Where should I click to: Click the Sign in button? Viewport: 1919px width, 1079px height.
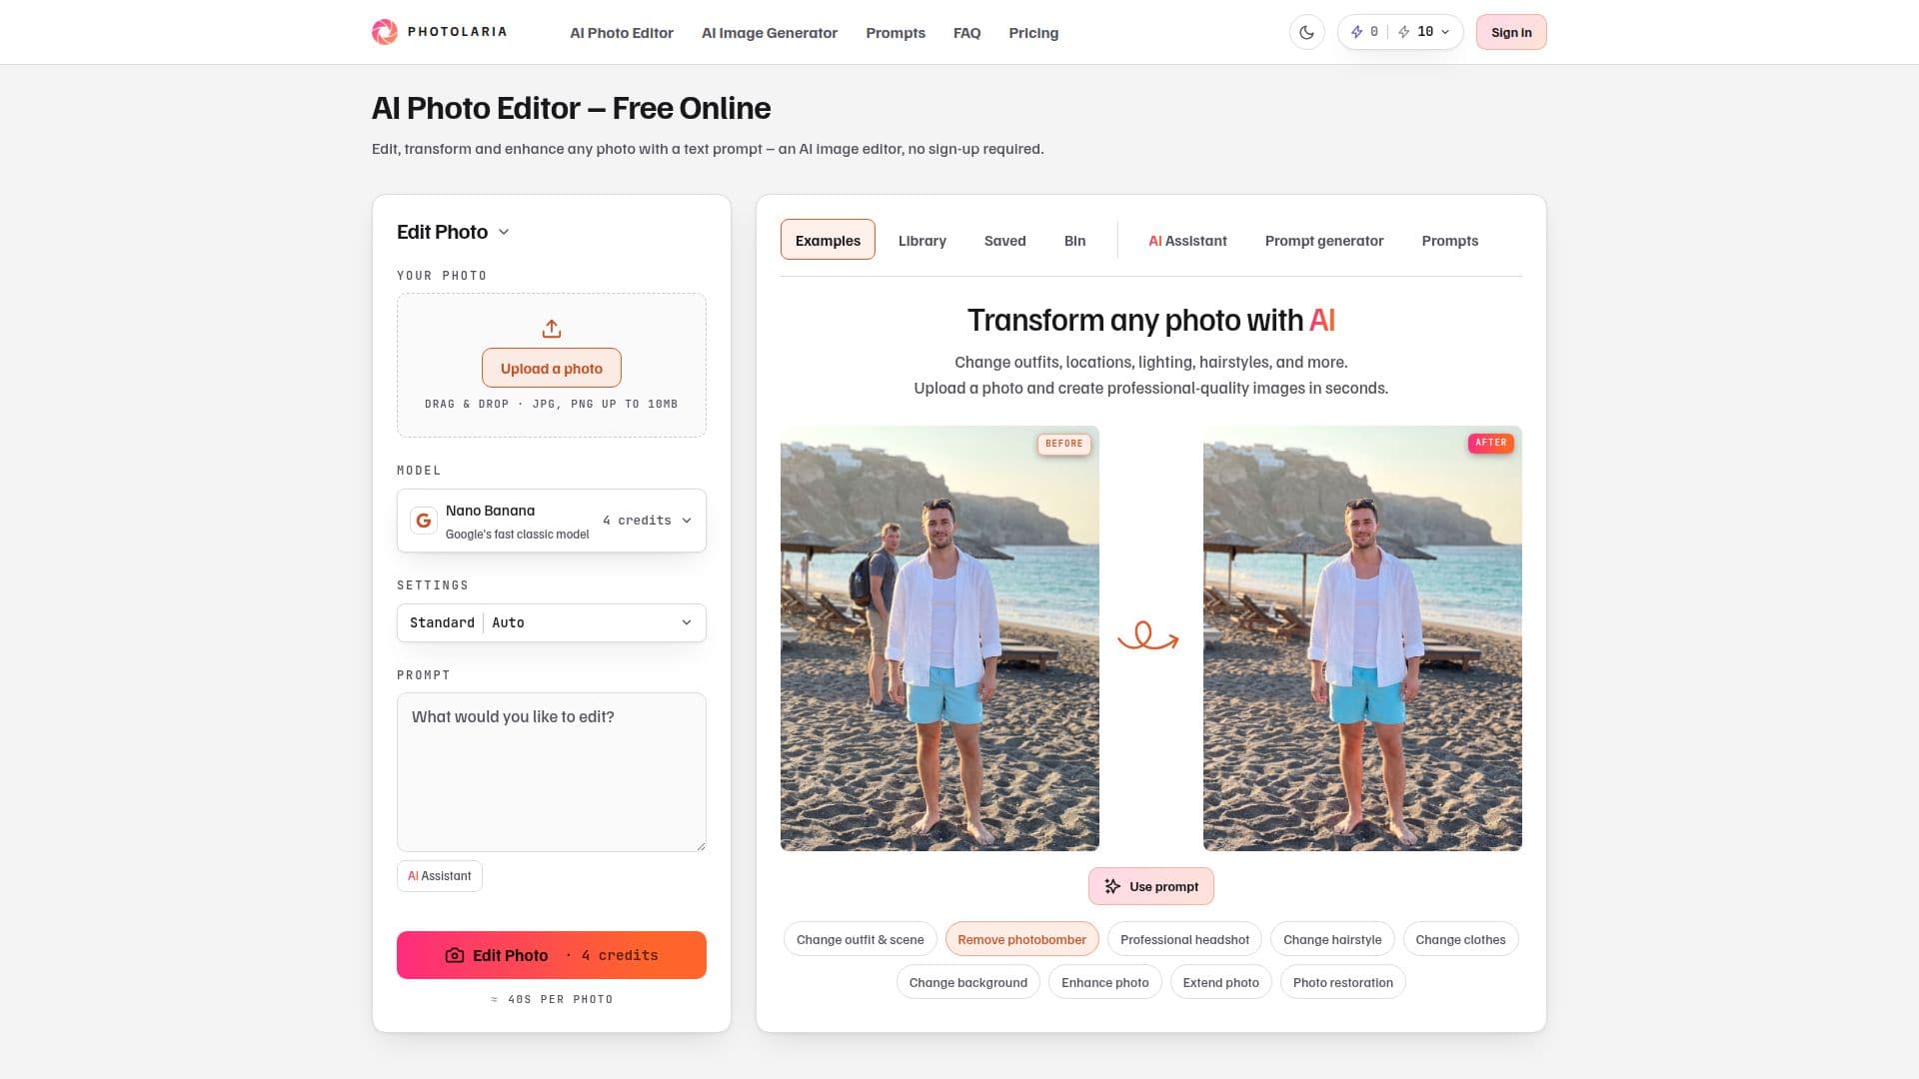pos(1511,32)
